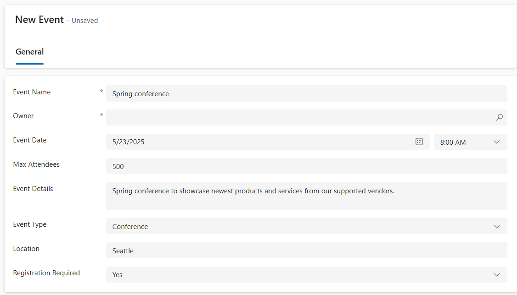Click the Registration Required label
517x295 pixels.
tap(46, 273)
